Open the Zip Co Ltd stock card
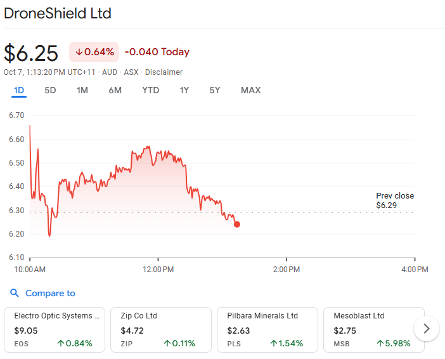 160,329
